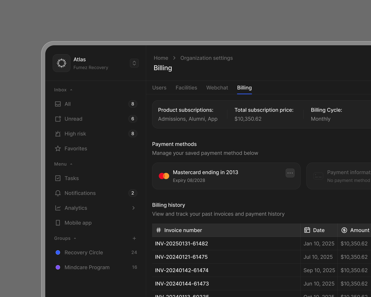The image size is (371, 297).
Task: Open Notifications in the sidebar
Action: (96, 193)
